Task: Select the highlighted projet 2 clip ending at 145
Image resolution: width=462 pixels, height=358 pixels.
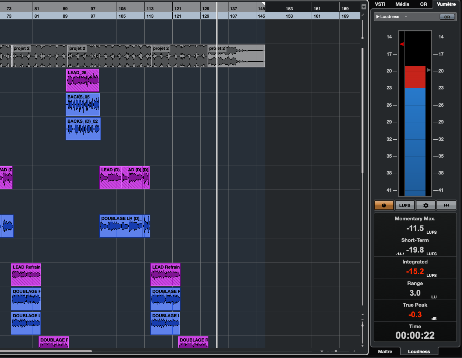Action: tap(236, 56)
